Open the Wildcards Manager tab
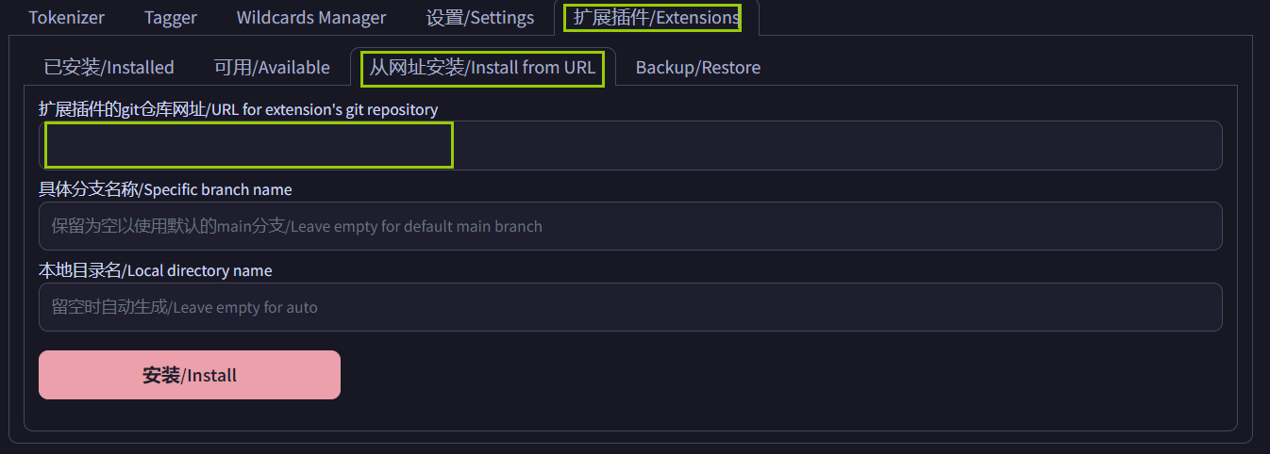Viewport: 1270px width, 454px height. point(311,18)
